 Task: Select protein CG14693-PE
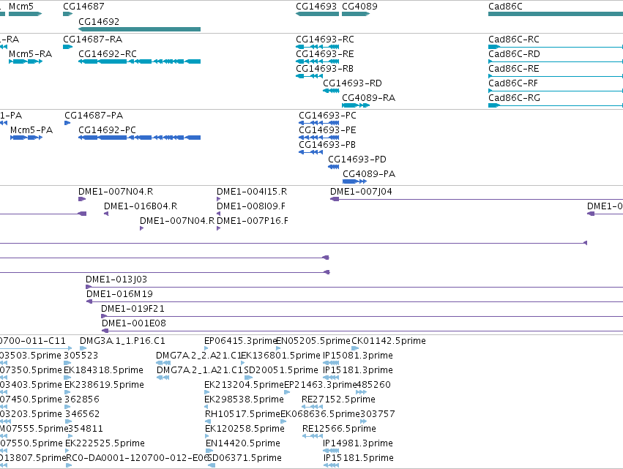click(318, 138)
